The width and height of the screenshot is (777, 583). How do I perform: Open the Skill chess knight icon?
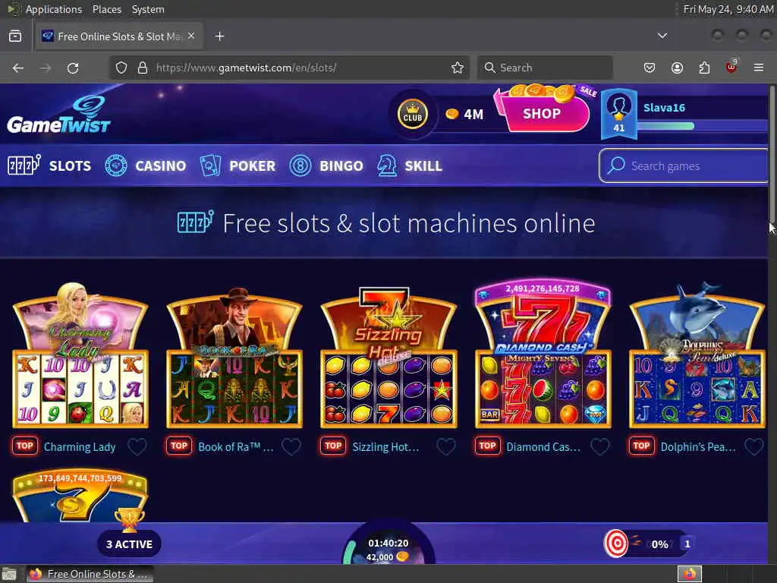(386, 165)
